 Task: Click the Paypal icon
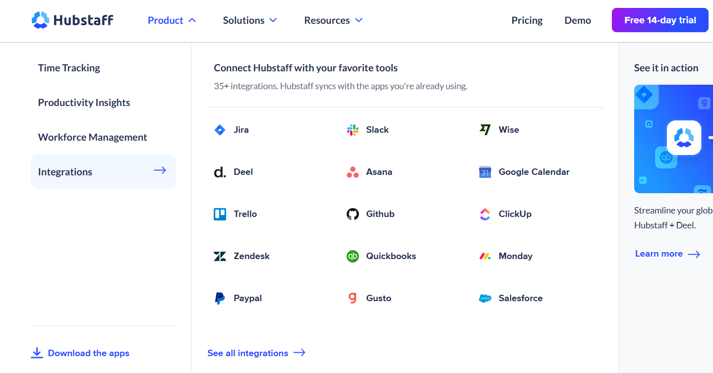click(220, 298)
